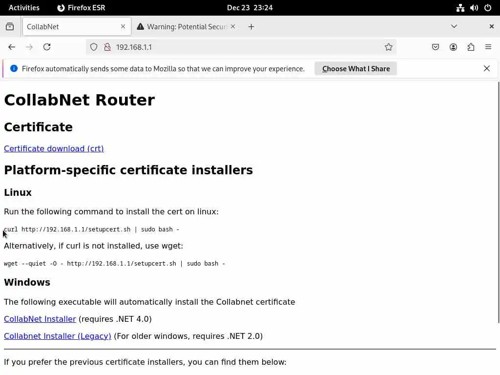
Task: Close the CollabNet tab
Action: [123, 26]
